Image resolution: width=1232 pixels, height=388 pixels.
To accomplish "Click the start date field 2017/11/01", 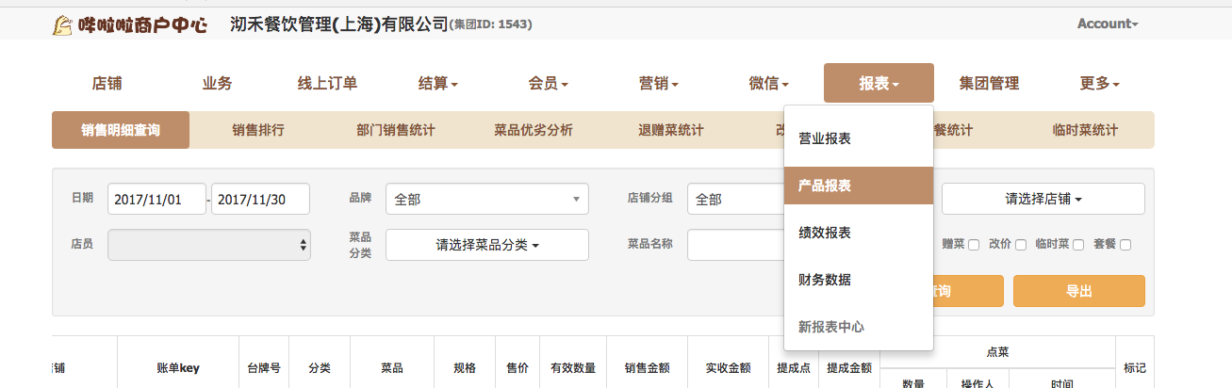I will tap(156, 199).
